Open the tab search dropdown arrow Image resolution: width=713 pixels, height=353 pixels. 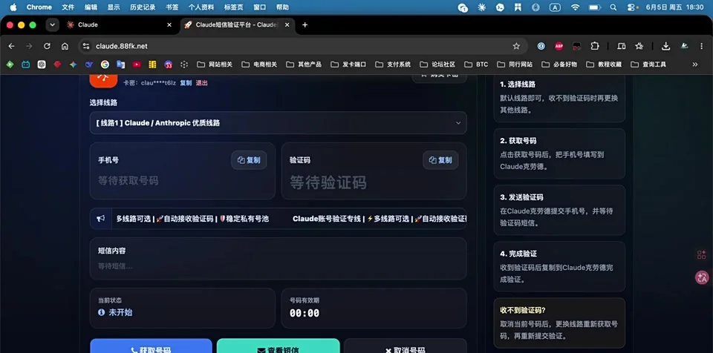click(53, 25)
